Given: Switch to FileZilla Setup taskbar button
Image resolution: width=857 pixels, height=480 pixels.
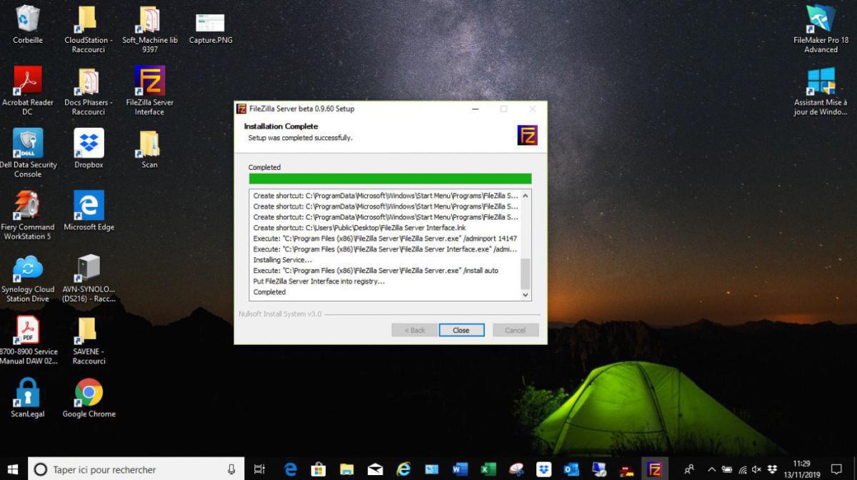Looking at the screenshot, I should pos(655,469).
